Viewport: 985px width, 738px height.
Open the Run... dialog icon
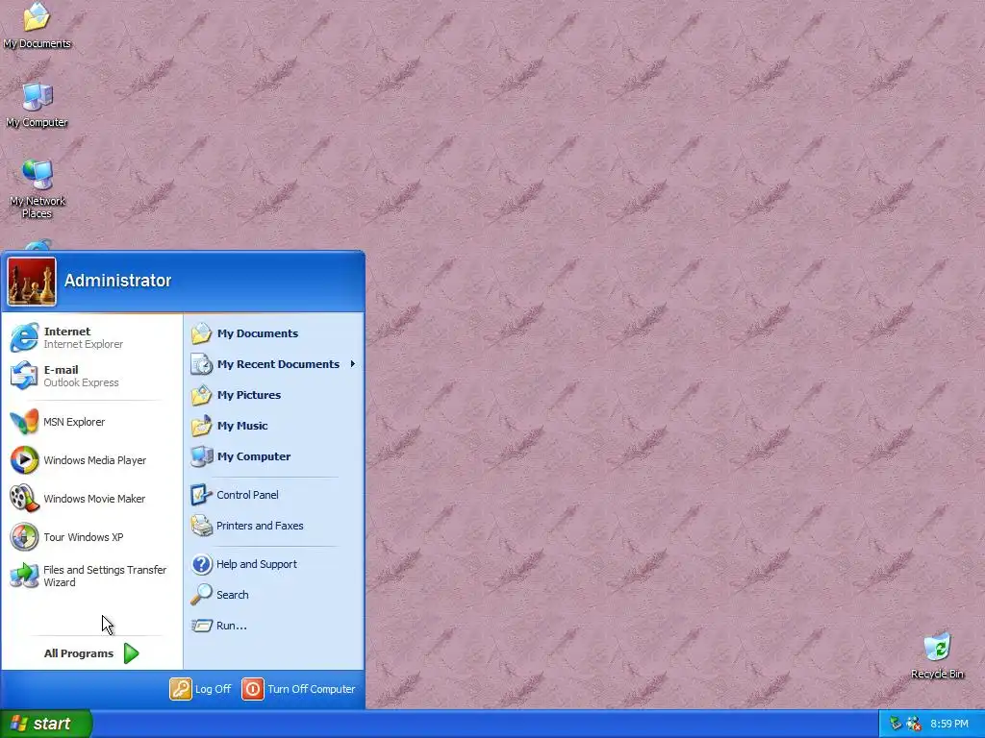pyautogui.click(x=202, y=626)
